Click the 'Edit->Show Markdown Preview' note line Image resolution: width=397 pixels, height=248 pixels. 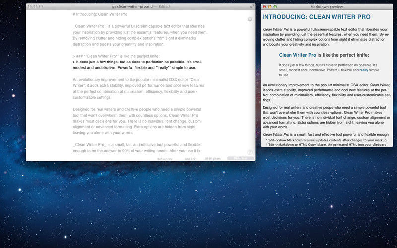pos(326,140)
